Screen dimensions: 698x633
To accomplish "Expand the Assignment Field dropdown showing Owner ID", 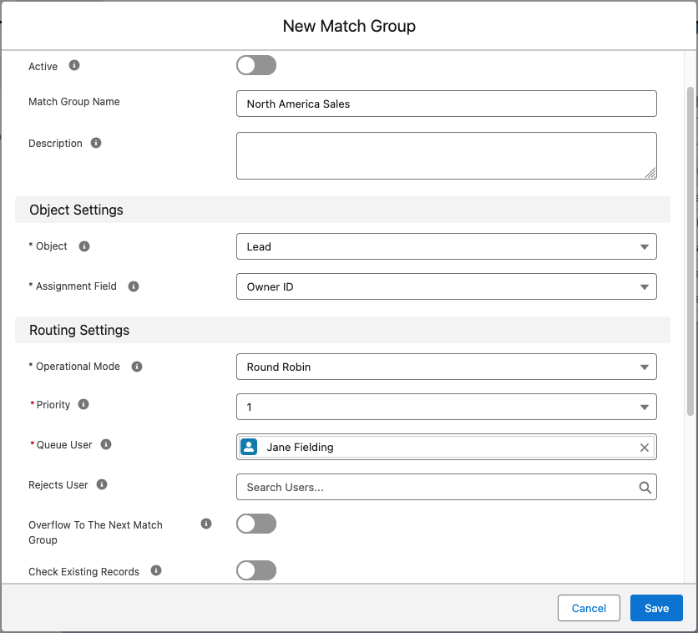I will pos(447,286).
